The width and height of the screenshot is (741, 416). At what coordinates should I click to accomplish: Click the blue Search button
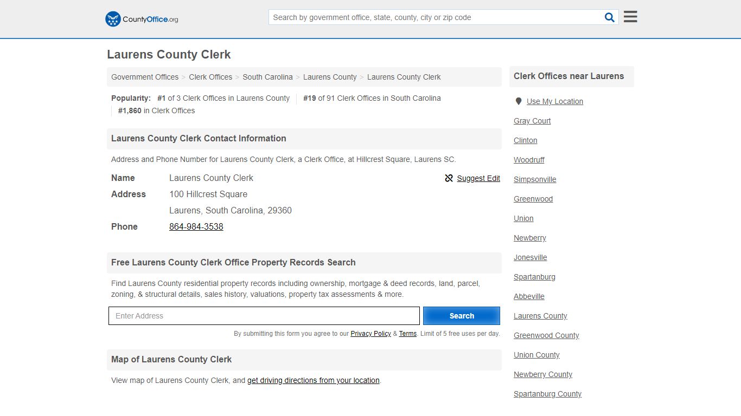(462, 316)
